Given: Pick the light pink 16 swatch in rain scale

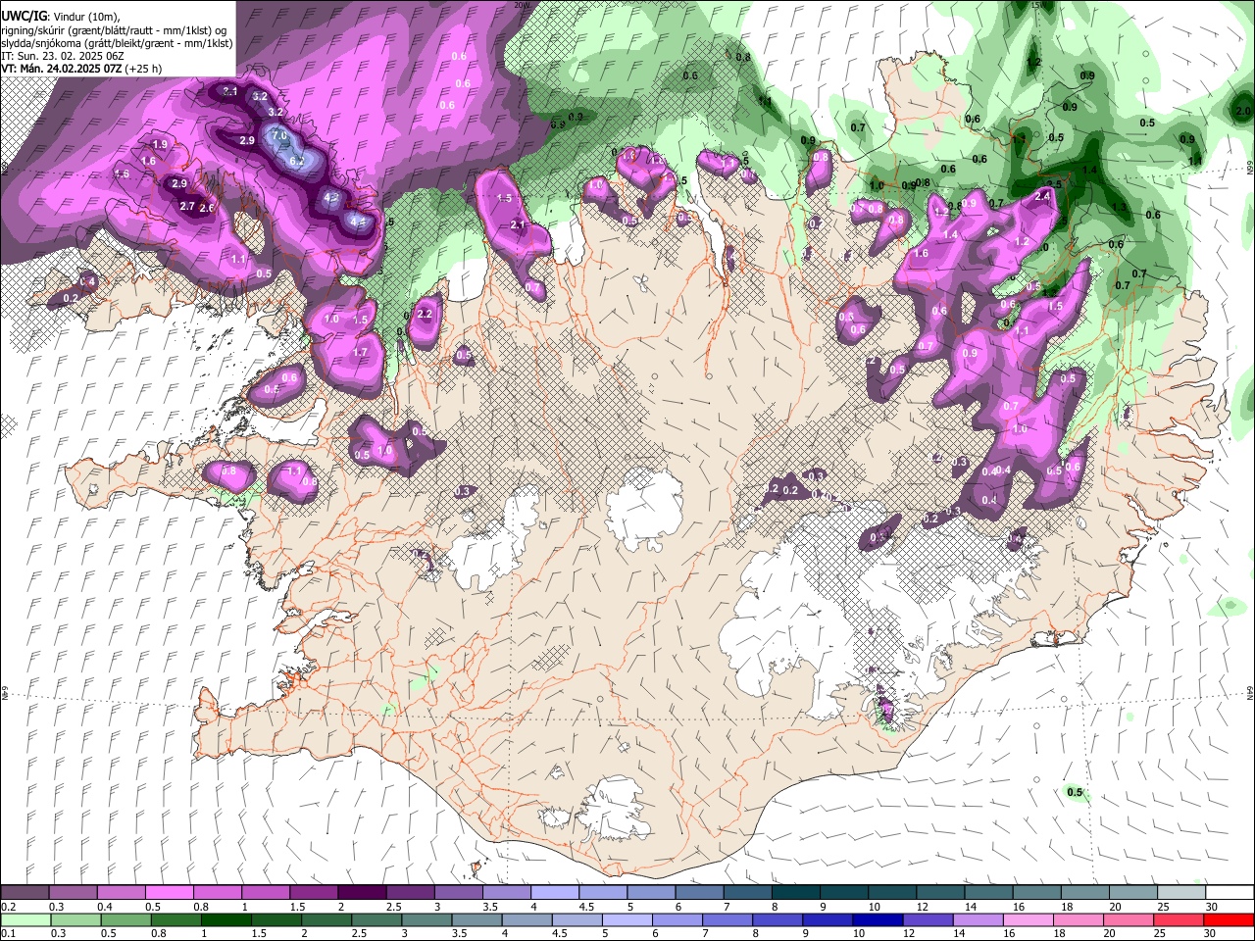Looking at the screenshot, I should coord(1029,920).
